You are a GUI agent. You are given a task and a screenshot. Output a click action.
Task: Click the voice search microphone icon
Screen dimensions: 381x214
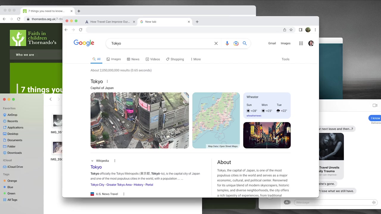coord(227,43)
